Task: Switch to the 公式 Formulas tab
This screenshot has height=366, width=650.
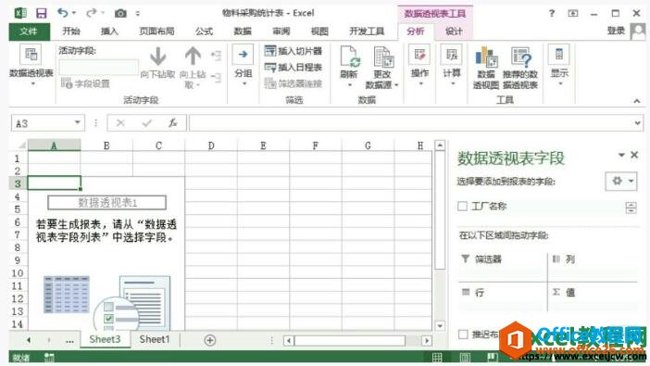Action: pos(204,32)
